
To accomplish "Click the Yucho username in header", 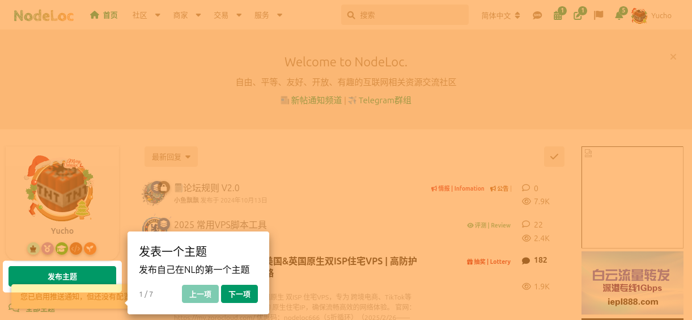I will (661, 16).
